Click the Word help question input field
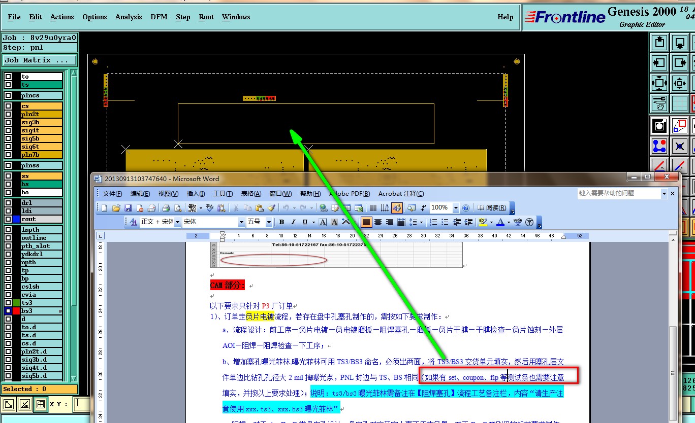The height and width of the screenshot is (423, 695). [x=619, y=193]
